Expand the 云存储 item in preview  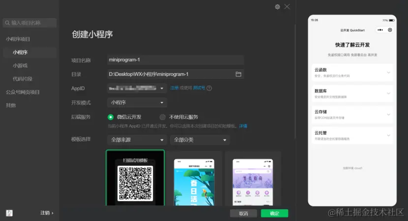tap(352, 114)
